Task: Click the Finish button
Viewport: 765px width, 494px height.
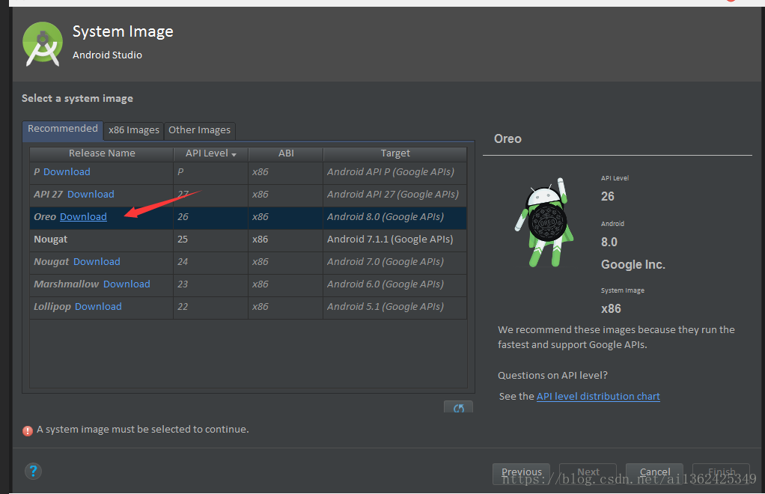Action: (721, 472)
